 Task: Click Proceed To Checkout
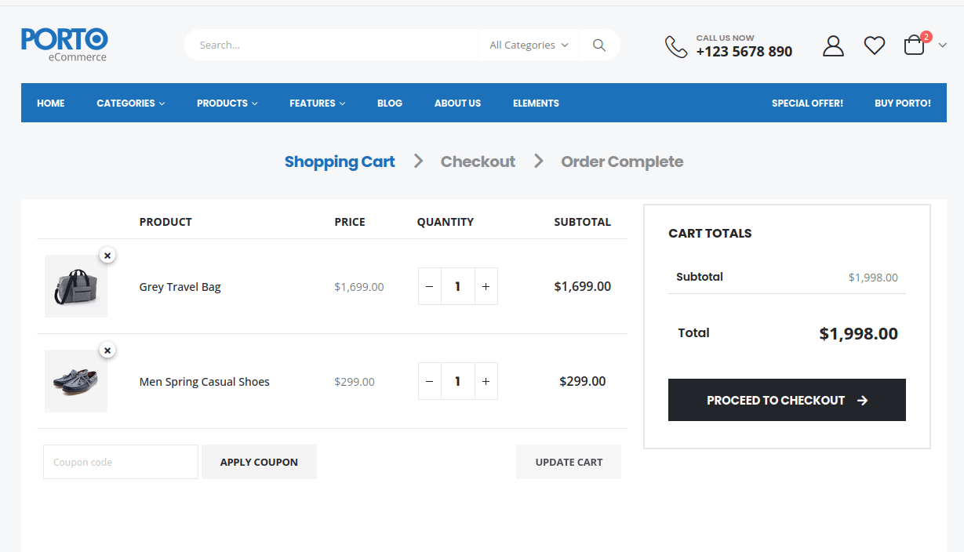pyautogui.click(x=786, y=400)
